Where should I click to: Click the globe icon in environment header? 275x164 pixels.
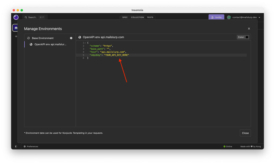click(x=79, y=37)
